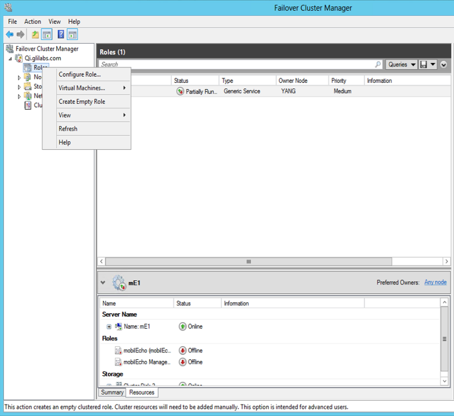Click the blue Help toolbar icon
The image size is (454, 416).
61,35
